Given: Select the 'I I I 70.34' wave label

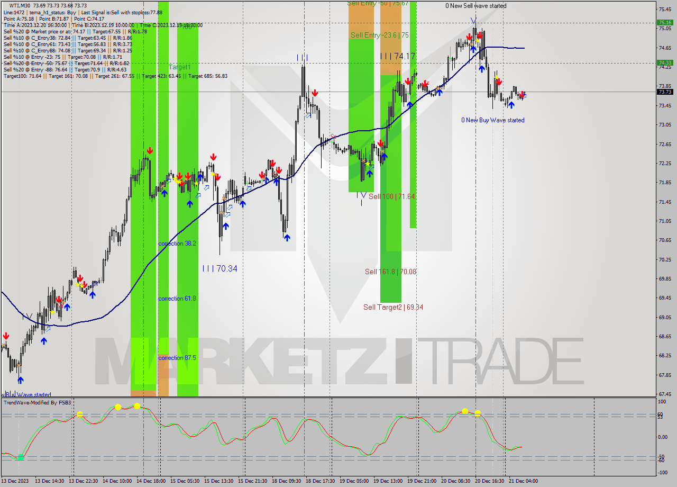Looking at the screenshot, I should (220, 269).
